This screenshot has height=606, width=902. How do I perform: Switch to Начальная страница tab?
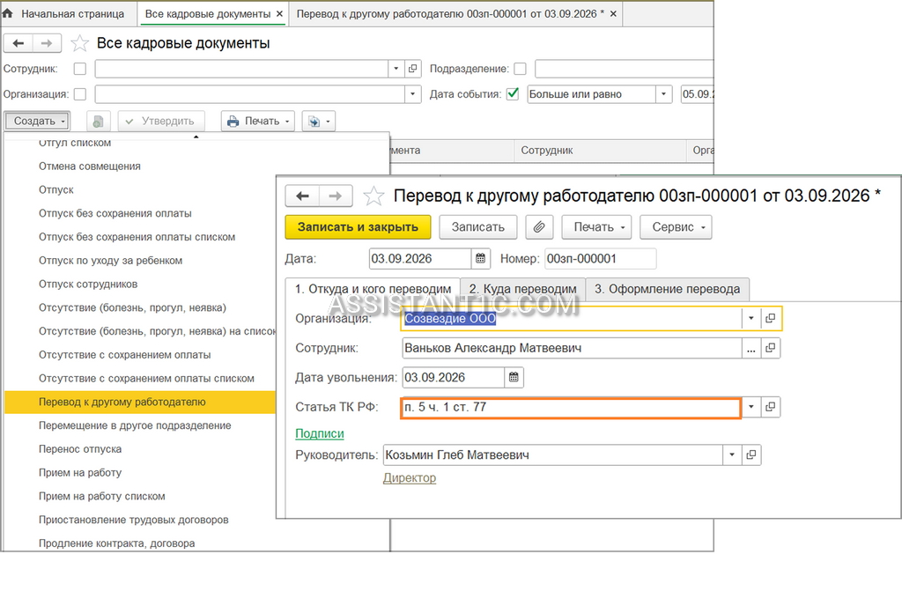[x=72, y=14]
